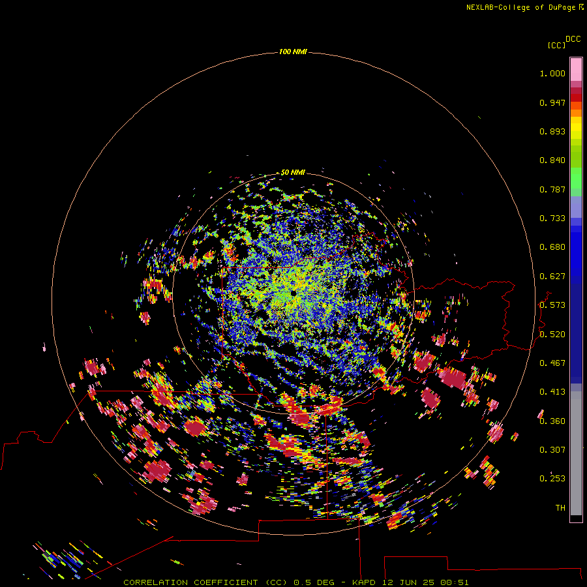Click the 0.680 color scale value

[x=552, y=247]
